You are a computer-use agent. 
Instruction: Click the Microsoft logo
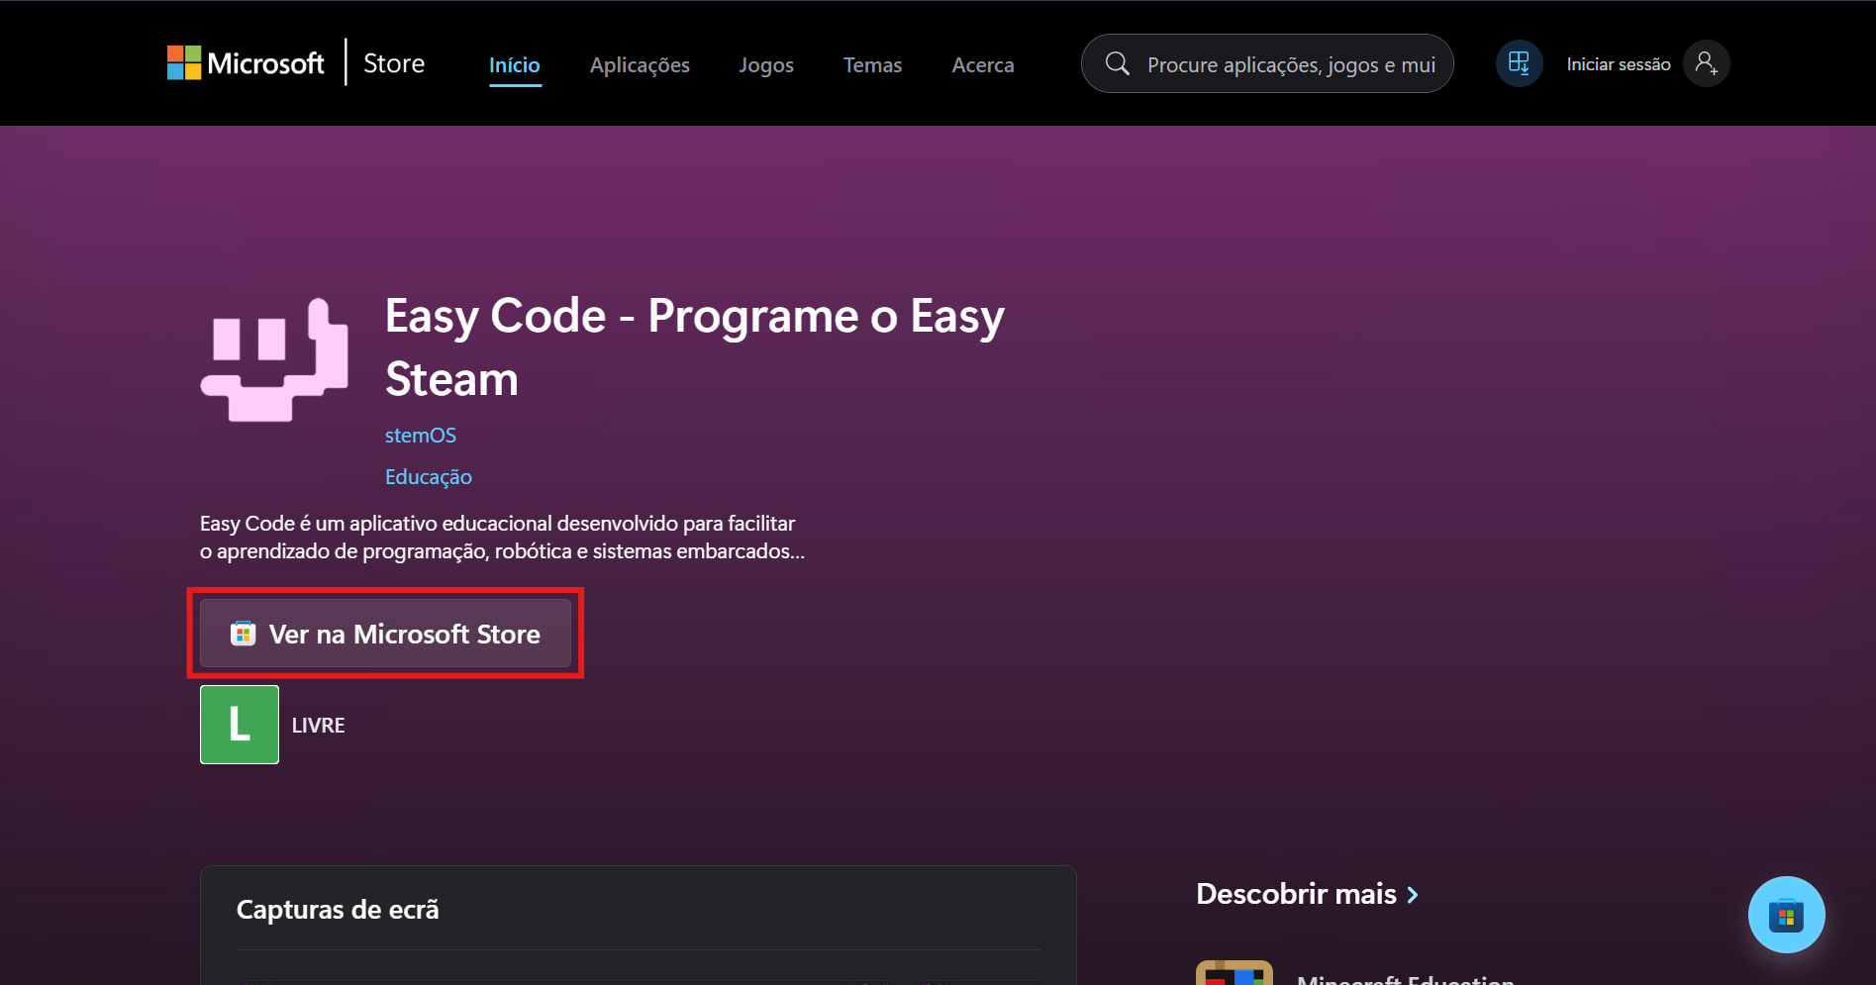pos(246,63)
